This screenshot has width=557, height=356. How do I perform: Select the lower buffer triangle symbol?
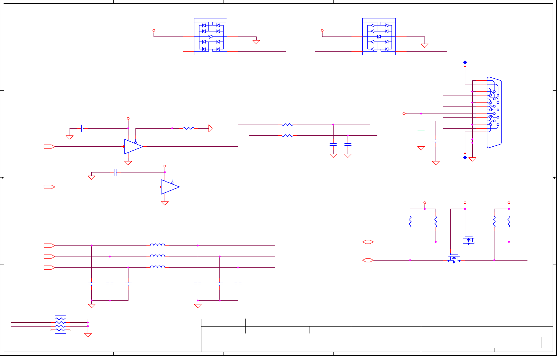pyautogui.click(x=170, y=187)
